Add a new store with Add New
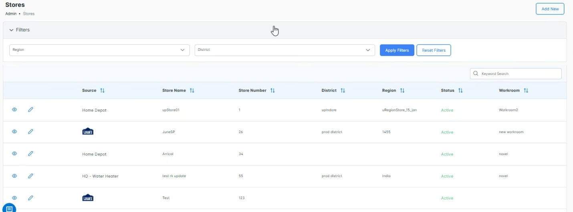573x212 pixels. (550, 9)
